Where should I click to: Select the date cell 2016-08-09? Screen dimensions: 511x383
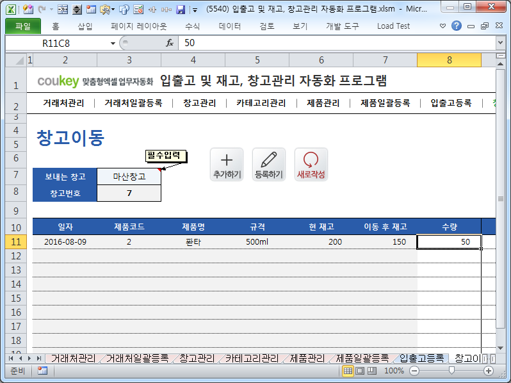coord(65,242)
